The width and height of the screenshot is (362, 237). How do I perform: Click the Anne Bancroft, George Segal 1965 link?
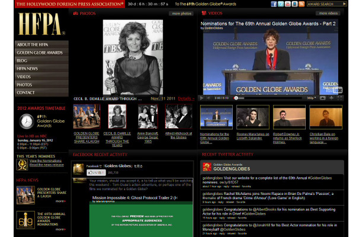click(x=148, y=137)
